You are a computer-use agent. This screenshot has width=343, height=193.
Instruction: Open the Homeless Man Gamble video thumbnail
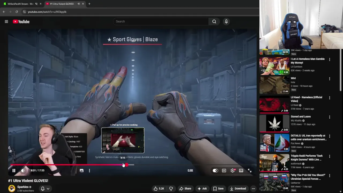click(x=274, y=66)
